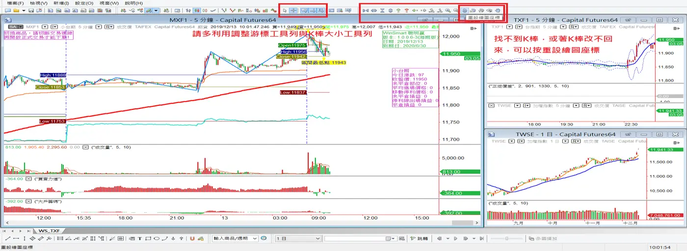Click the status bar clock 10:01:54

660,248
